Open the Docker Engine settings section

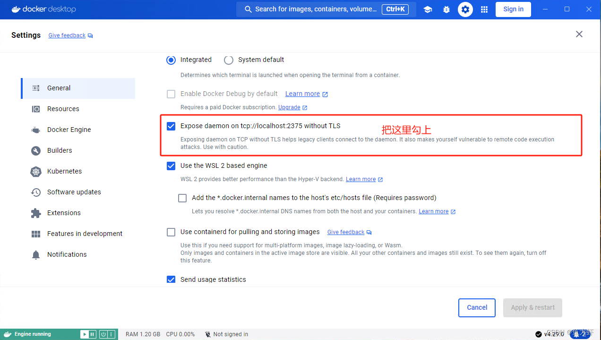coord(78,130)
